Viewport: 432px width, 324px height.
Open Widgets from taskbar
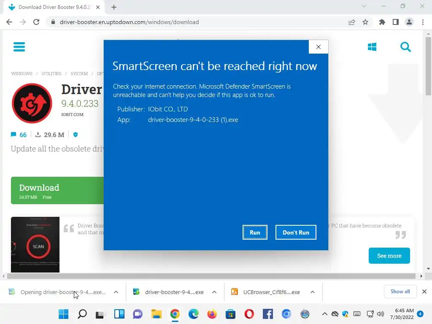click(119, 314)
